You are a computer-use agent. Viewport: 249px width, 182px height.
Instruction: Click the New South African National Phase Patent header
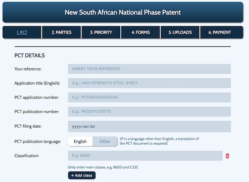click(123, 12)
